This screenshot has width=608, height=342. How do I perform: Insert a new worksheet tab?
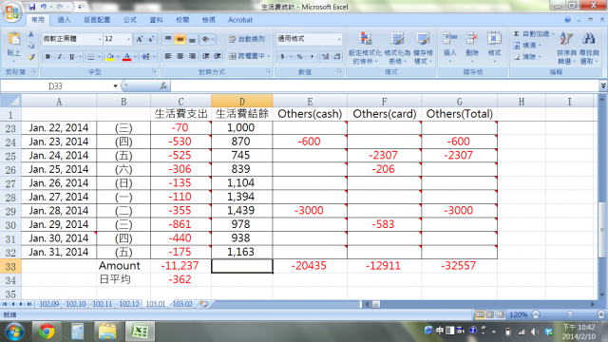point(204,304)
